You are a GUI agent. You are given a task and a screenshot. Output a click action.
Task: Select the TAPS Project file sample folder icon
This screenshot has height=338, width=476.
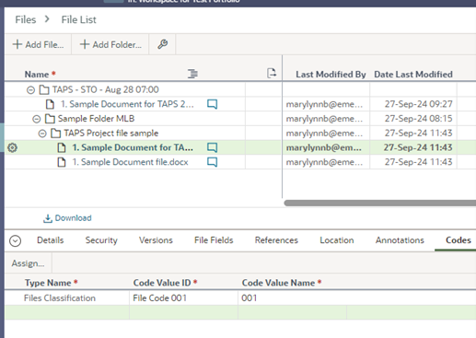(56, 134)
